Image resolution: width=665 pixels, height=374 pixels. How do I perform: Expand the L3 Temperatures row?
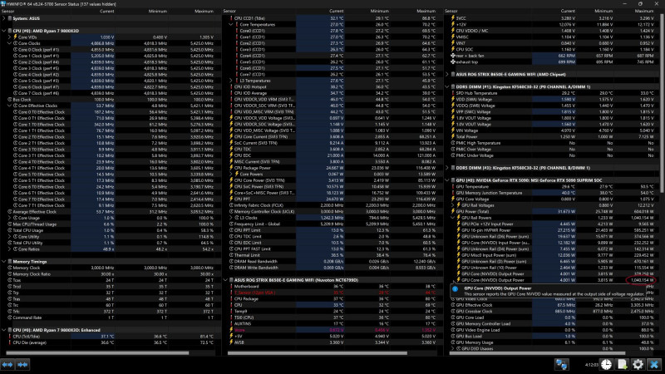[231, 81]
